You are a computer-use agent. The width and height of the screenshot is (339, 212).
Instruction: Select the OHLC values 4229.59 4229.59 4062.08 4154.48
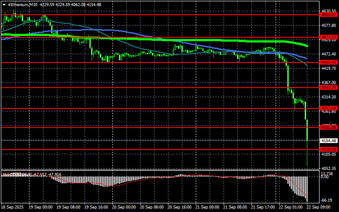[70, 4]
